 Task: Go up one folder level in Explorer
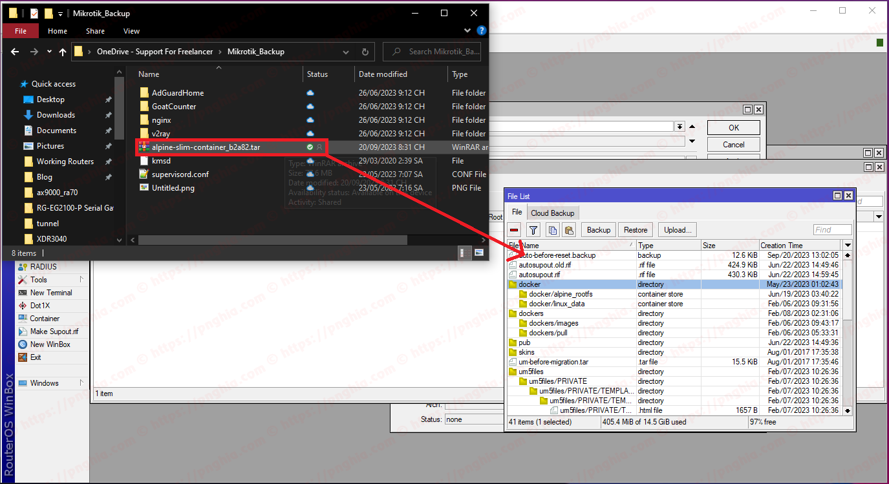click(x=63, y=52)
